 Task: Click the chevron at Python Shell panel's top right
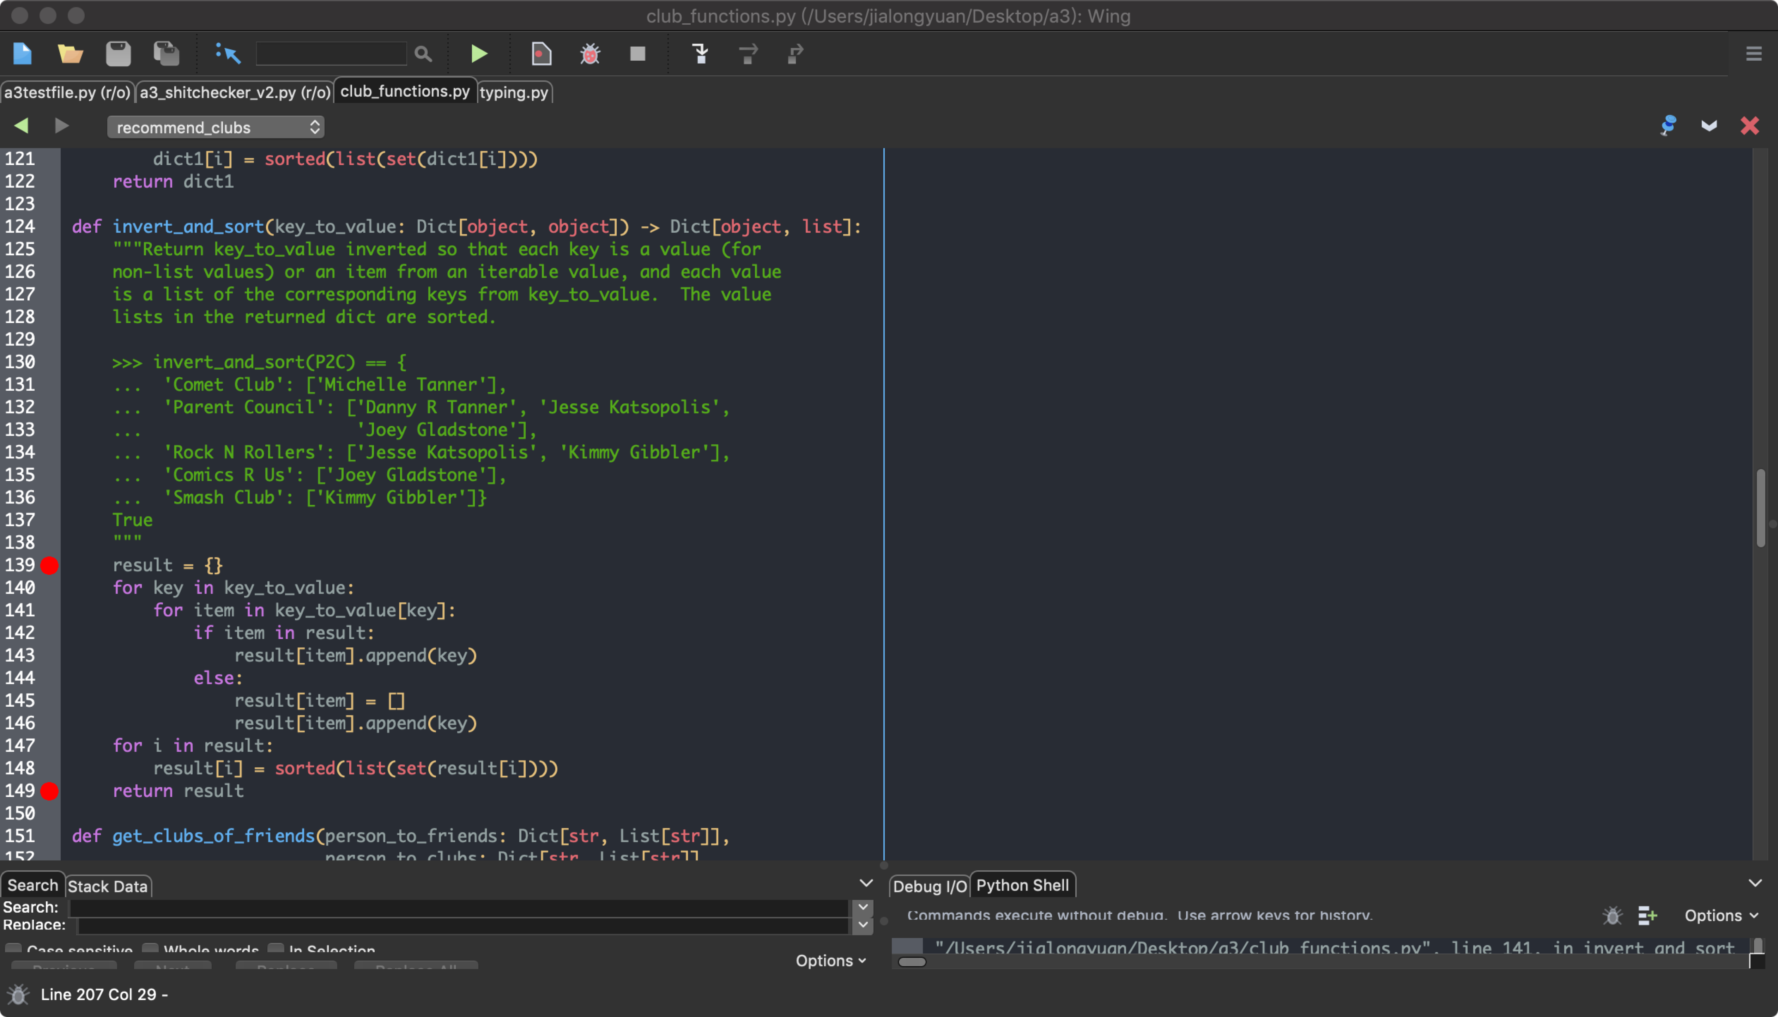1755,883
